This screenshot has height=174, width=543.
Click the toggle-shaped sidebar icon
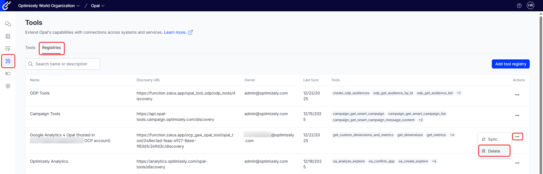(8, 74)
